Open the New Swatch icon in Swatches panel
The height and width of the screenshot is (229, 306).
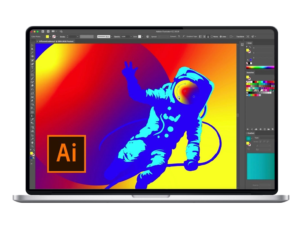(x=269, y=129)
